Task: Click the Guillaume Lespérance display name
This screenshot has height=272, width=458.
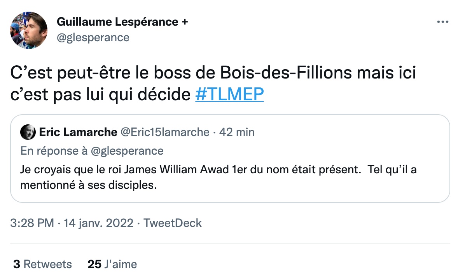Action: point(118,22)
